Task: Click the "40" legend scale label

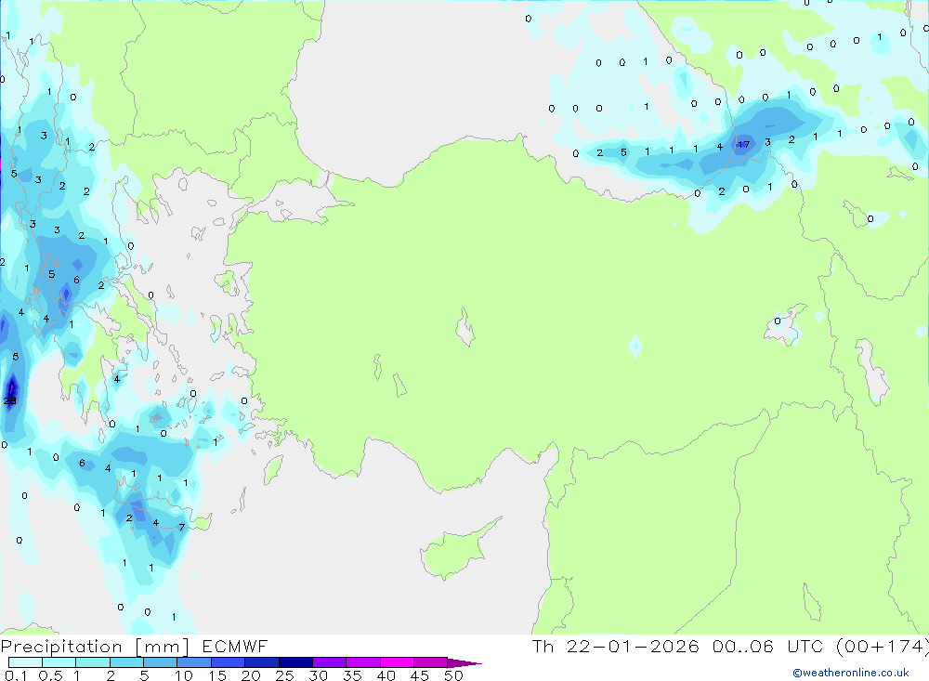Action: click(x=386, y=675)
